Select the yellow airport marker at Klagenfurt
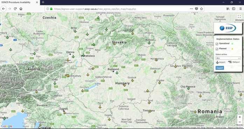Image resolution: width=244 pixels, height=129 pixels. (36, 92)
